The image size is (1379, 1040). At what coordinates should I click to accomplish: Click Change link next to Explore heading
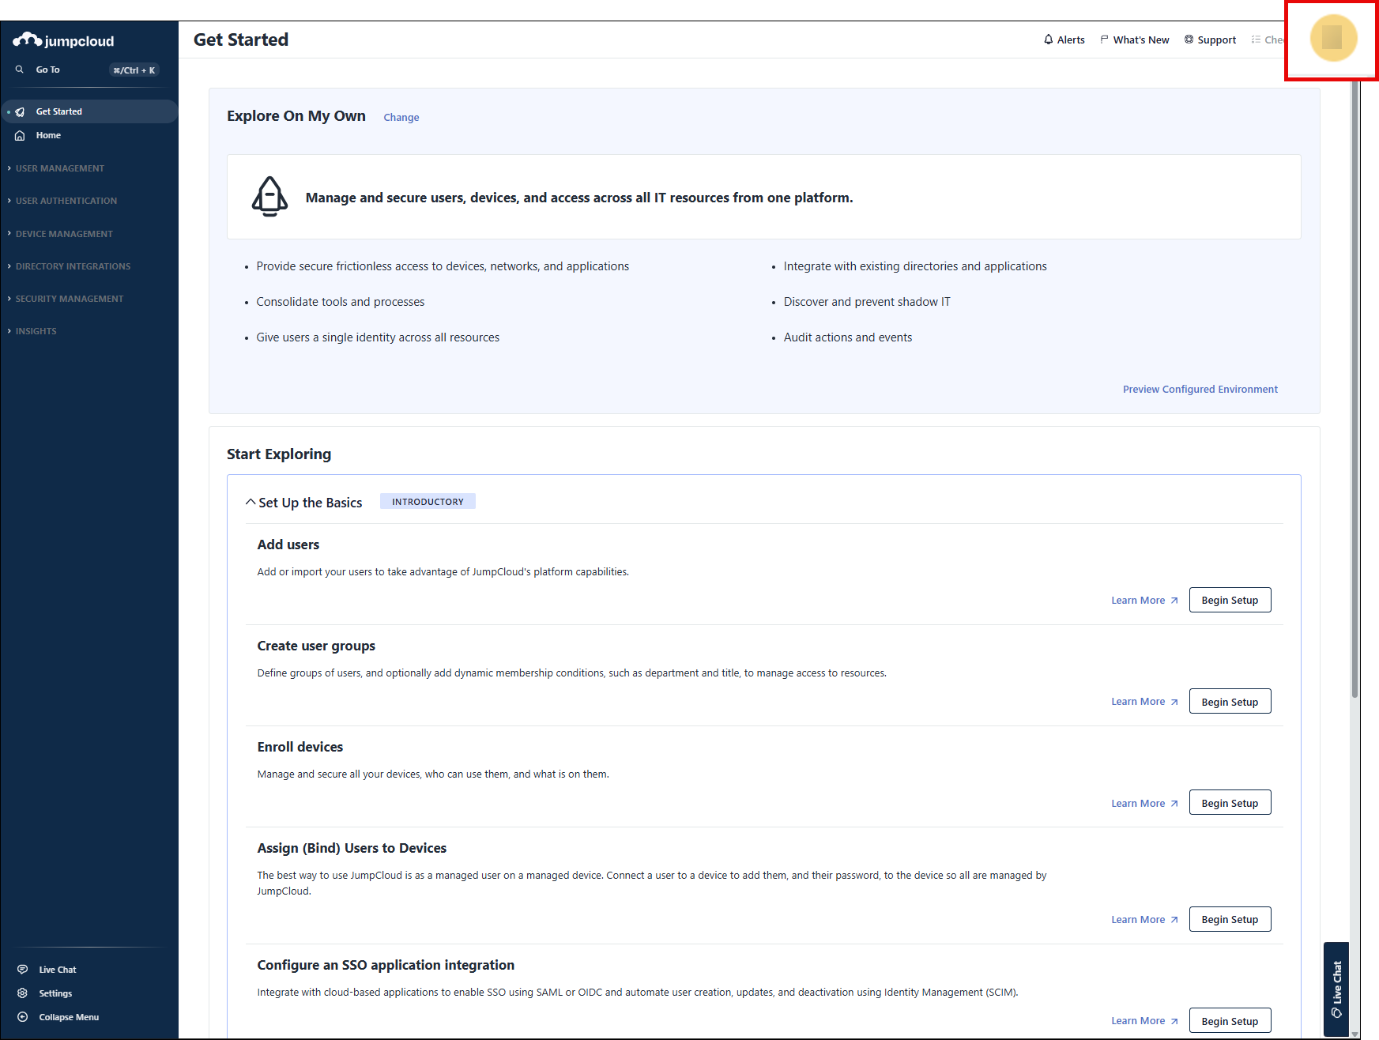(x=401, y=117)
